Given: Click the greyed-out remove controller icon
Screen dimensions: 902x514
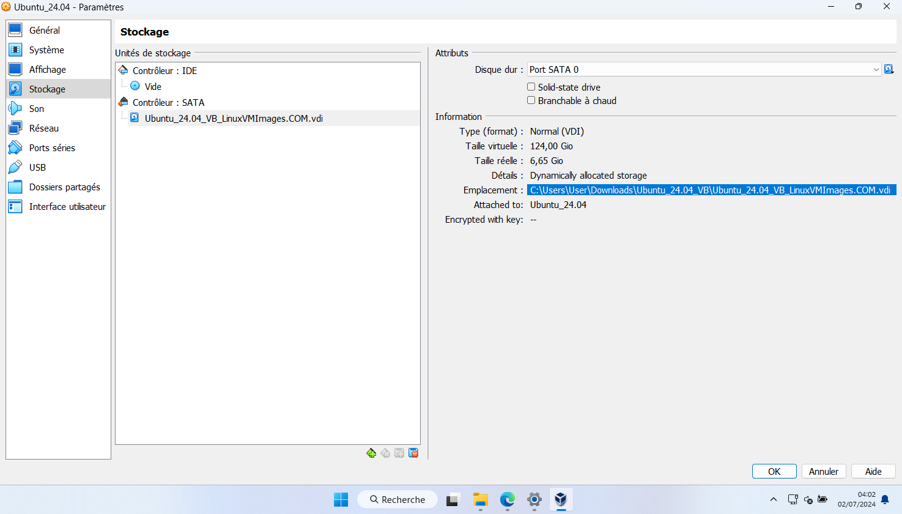Looking at the screenshot, I should (x=385, y=453).
